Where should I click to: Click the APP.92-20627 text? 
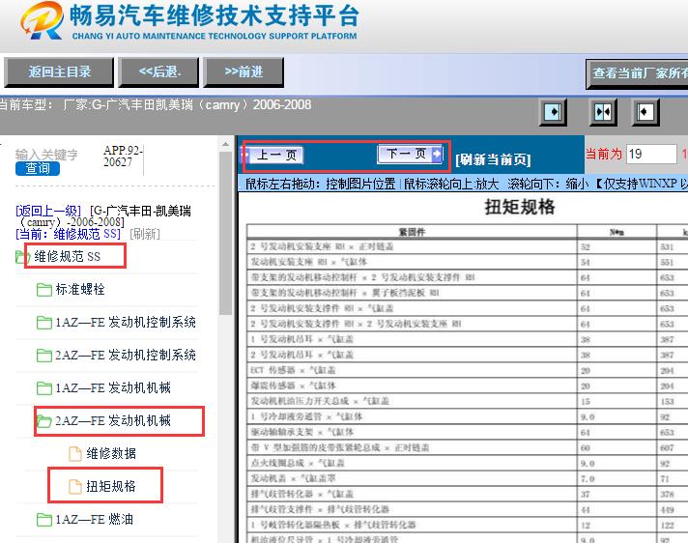tap(124, 157)
